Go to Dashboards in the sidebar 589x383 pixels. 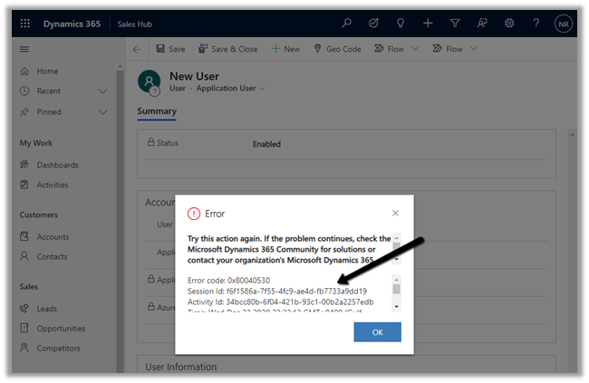57,165
